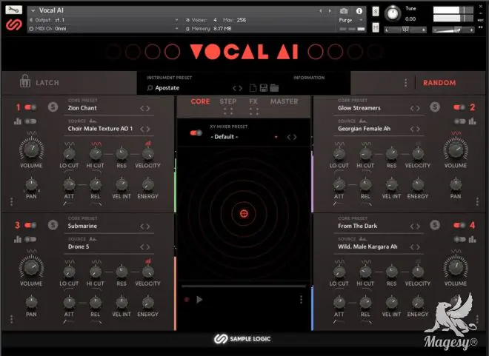Open the instrument info icon

[359, 11]
